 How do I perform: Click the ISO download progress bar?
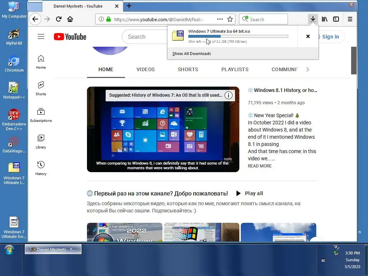(238, 36)
